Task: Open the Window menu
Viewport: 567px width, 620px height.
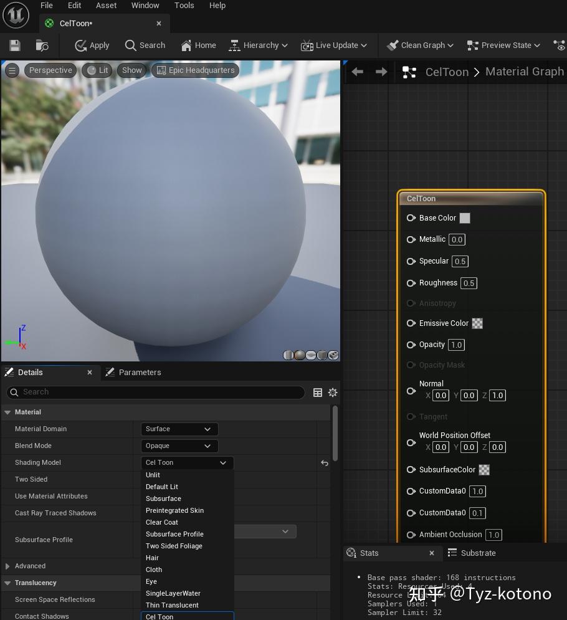Action: click(145, 6)
